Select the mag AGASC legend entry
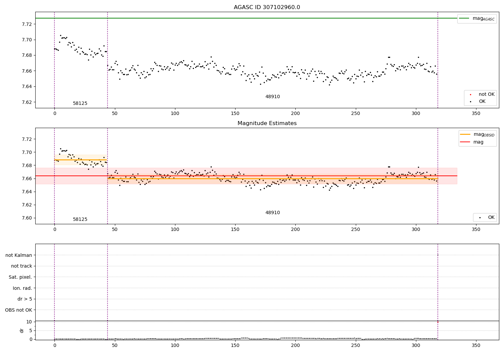Viewport: 504px width, 353px height. pos(477,18)
